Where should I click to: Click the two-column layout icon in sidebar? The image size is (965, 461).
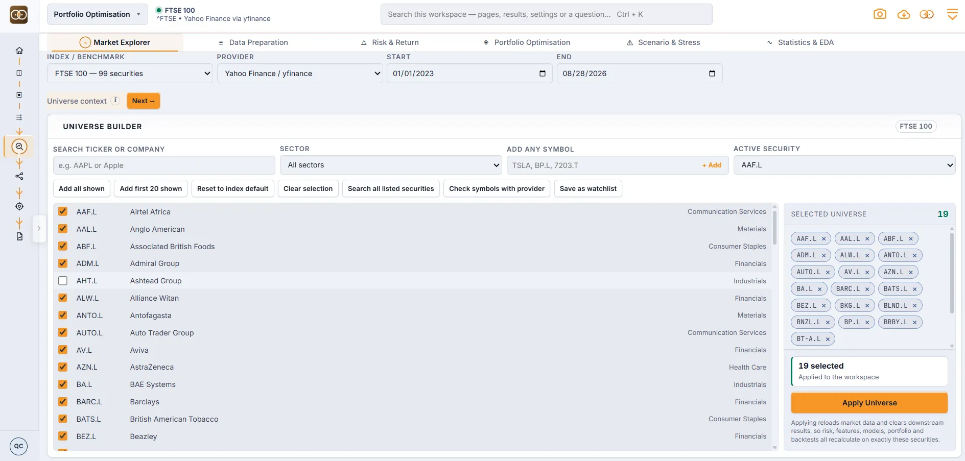19,73
